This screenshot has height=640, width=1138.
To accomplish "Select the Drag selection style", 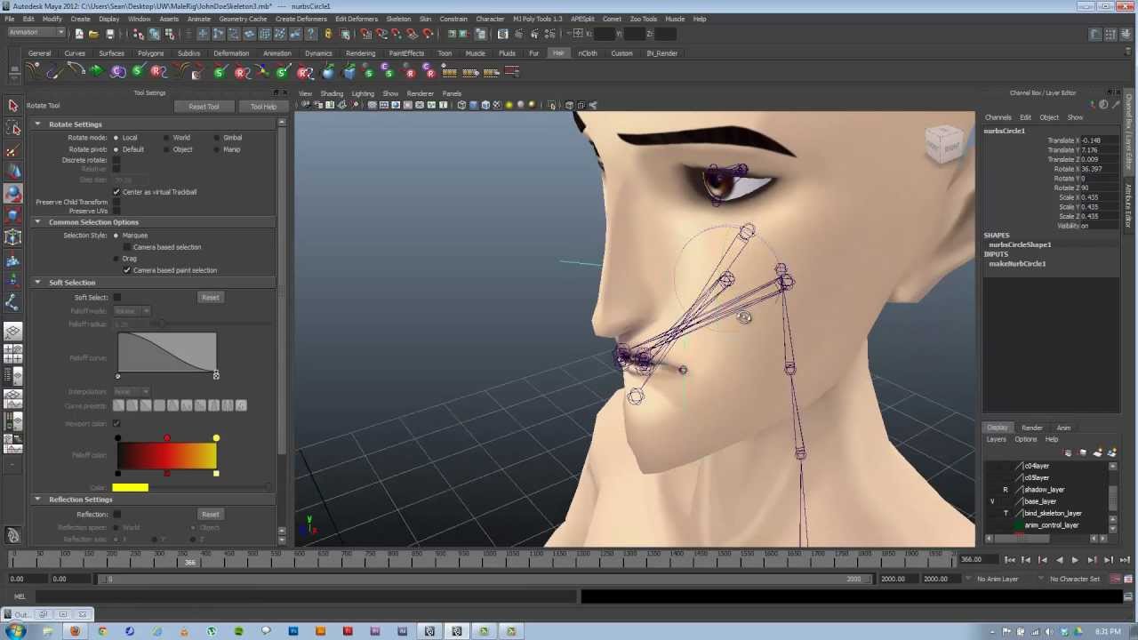I will point(116,259).
